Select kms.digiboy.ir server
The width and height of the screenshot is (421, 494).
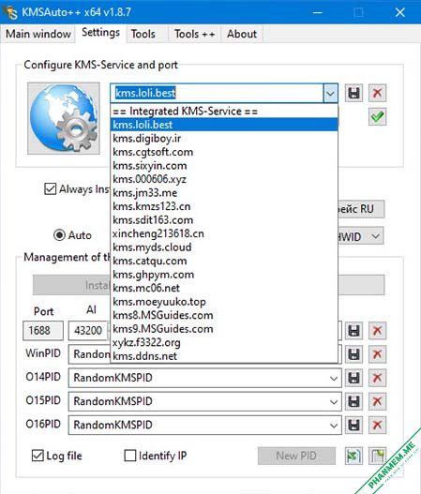point(224,139)
